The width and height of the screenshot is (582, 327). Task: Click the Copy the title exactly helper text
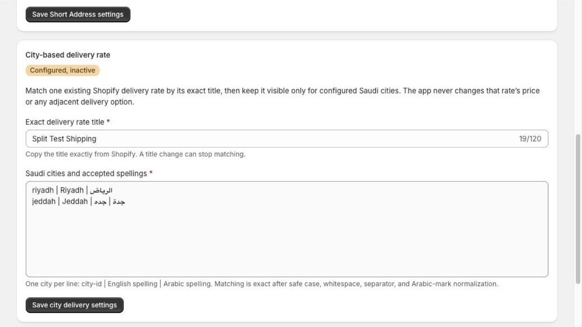[x=135, y=154]
